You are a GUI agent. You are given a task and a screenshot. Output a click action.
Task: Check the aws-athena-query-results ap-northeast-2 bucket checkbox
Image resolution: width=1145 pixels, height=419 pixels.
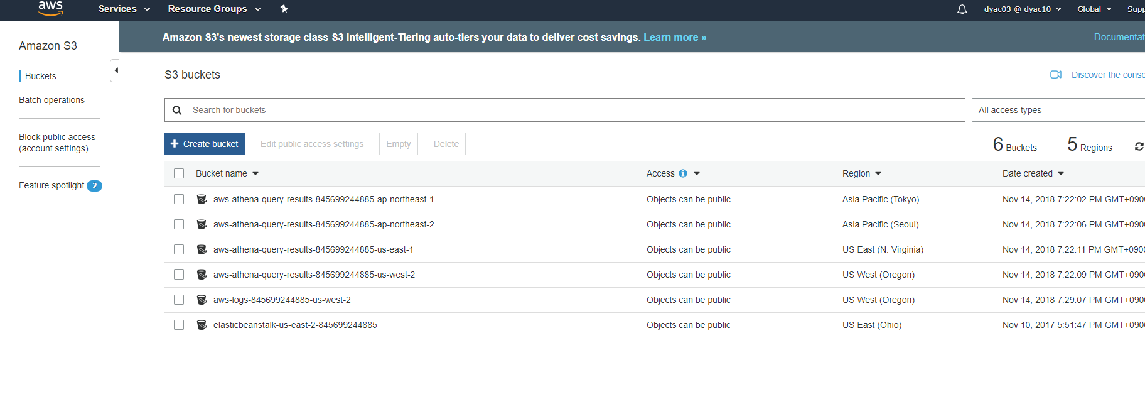pyautogui.click(x=179, y=224)
